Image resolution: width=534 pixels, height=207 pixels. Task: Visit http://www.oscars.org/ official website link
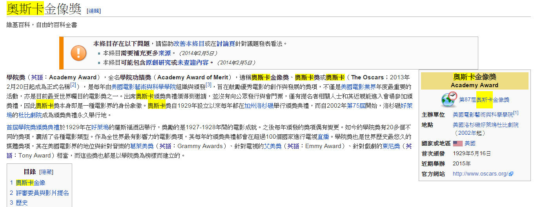coord(481,174)
